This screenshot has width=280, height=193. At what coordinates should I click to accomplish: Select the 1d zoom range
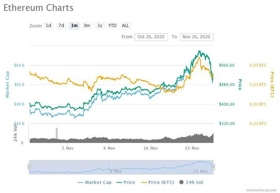pos(49,25)
